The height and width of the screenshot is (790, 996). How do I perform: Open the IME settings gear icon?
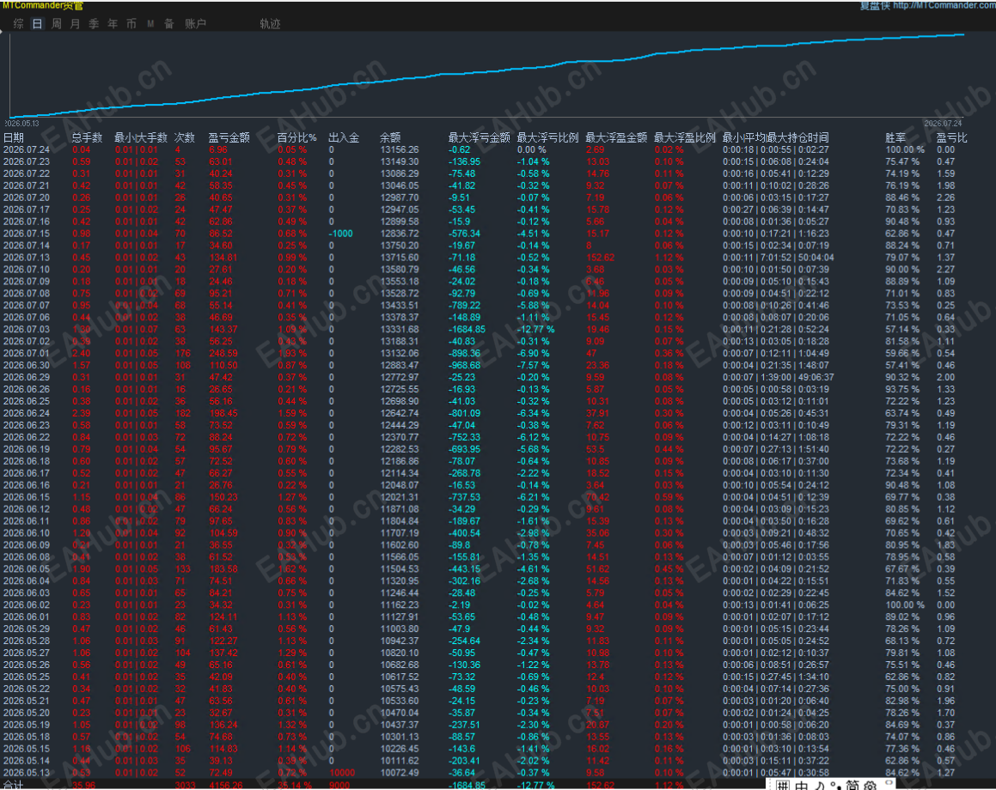tap(871, 786)
